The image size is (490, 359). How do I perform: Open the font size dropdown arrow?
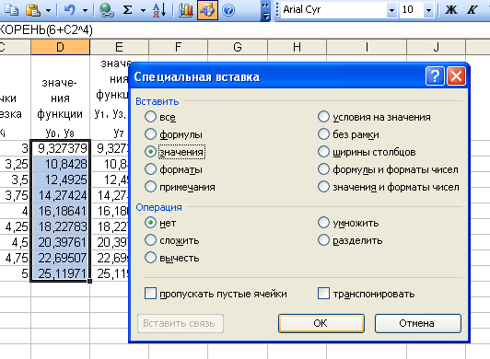tap(428, 10)
